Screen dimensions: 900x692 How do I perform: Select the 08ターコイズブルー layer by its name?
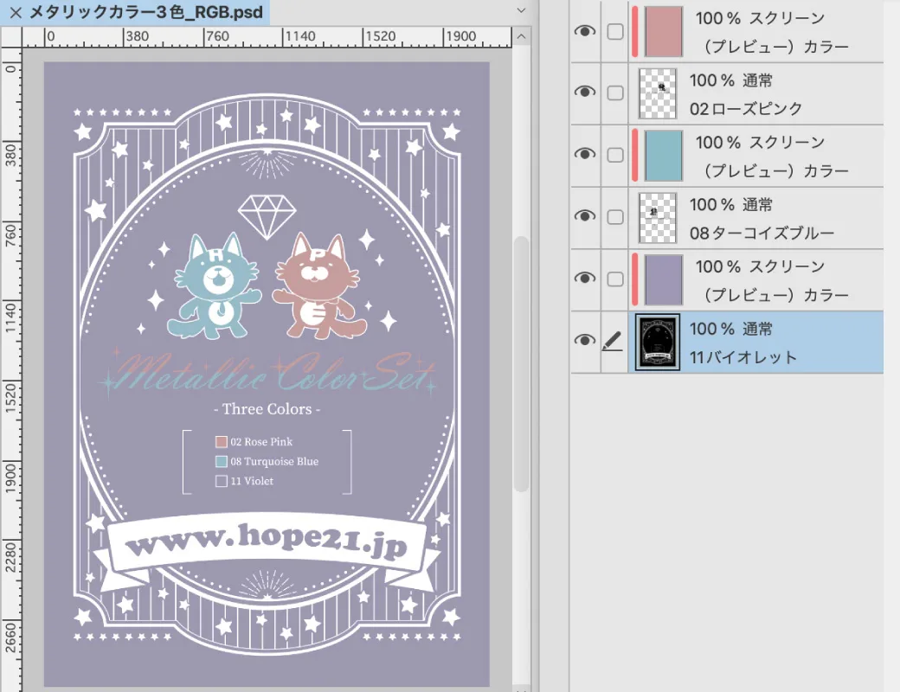point(762,233)
